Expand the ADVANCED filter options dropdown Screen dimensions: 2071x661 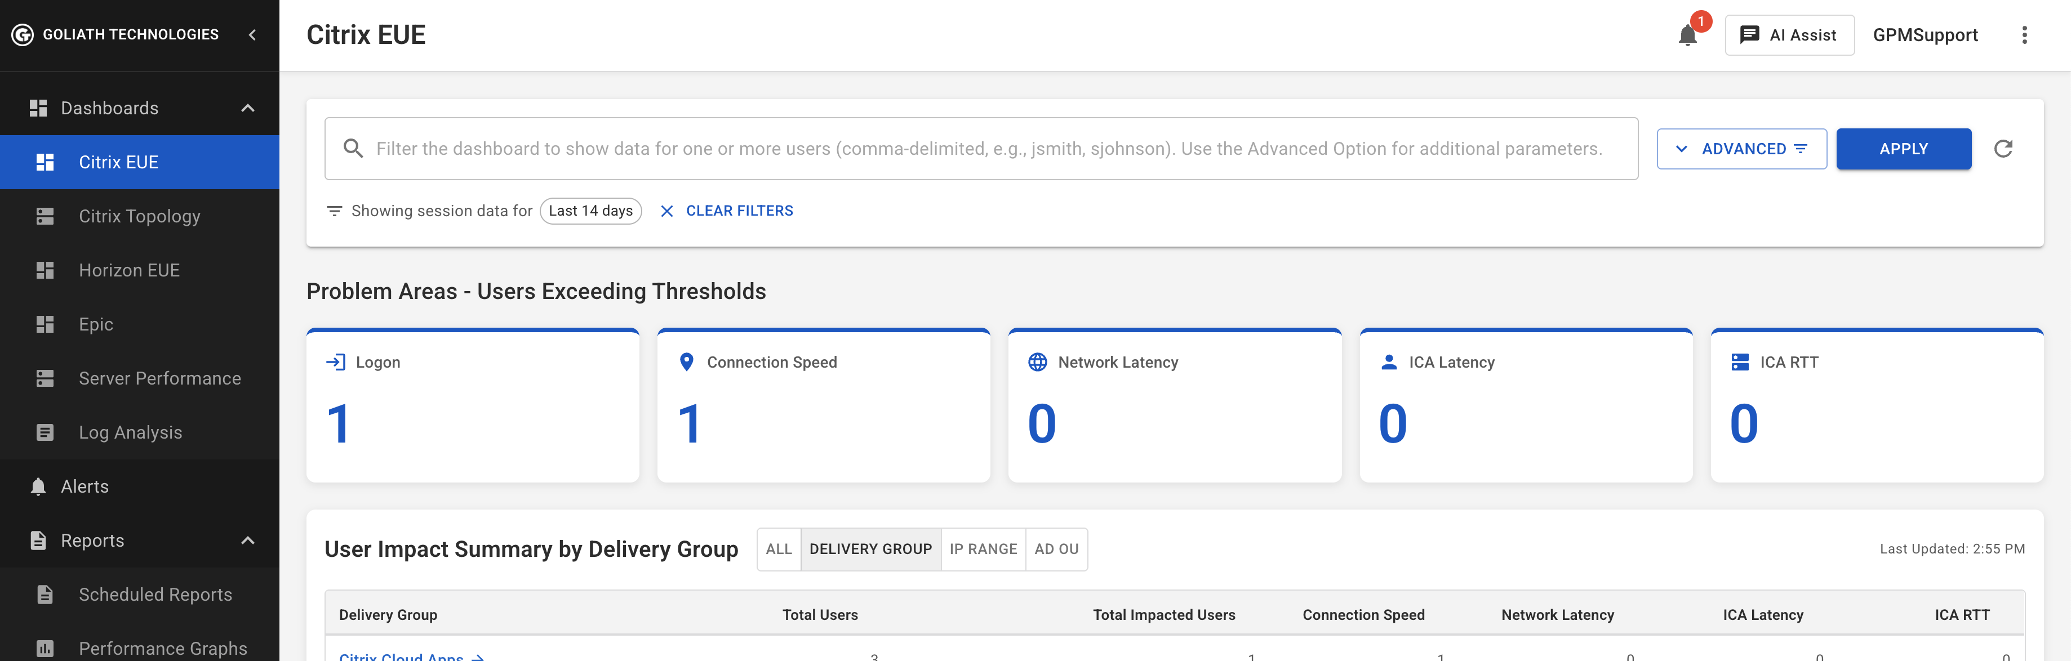click(1741, 149)
